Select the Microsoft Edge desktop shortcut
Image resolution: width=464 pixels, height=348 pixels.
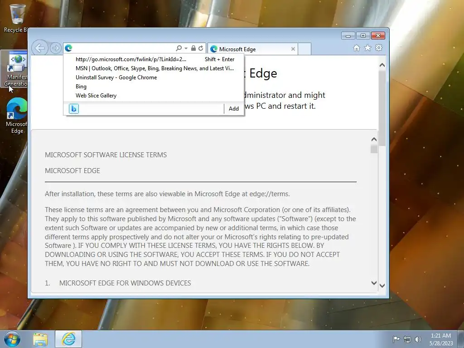click(16, 116)
